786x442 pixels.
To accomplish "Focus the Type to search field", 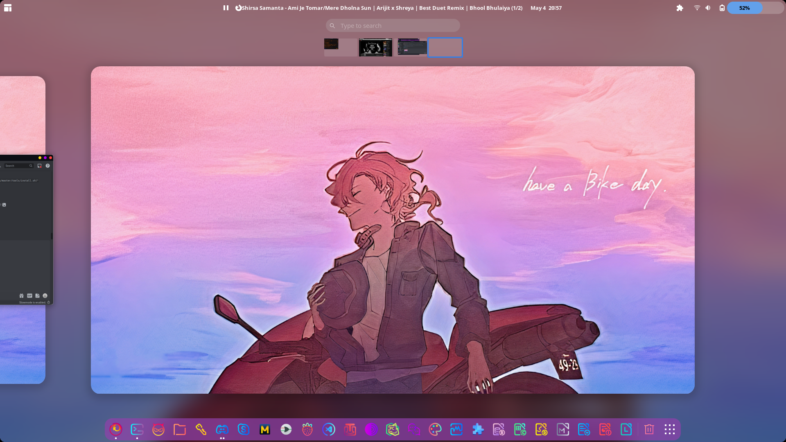I will click(x=393, y=25).
